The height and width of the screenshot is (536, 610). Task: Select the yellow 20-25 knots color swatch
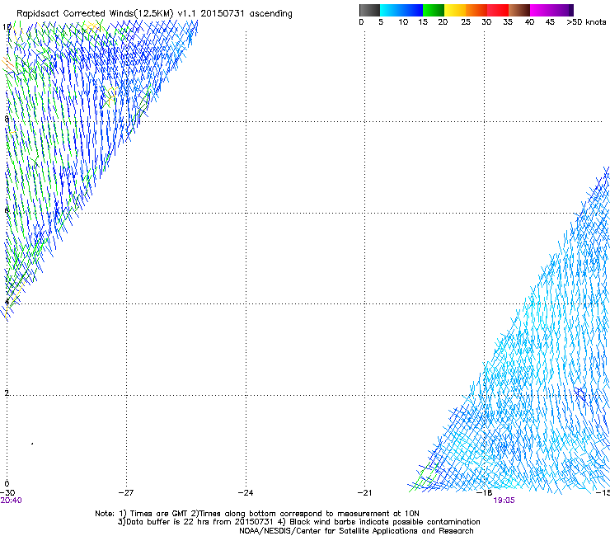(x=455, y=10)
